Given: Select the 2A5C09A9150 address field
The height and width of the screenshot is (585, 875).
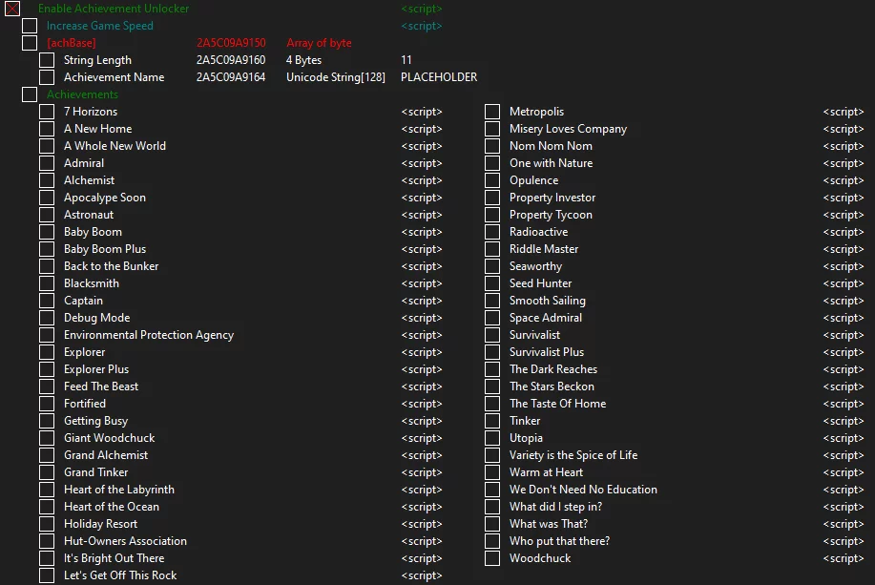Looking at the screenshot, I should pos(231,43).
